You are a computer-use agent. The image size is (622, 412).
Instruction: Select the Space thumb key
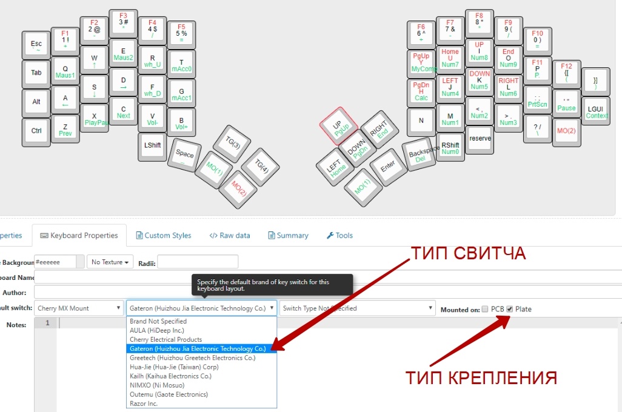click(184, 154)
